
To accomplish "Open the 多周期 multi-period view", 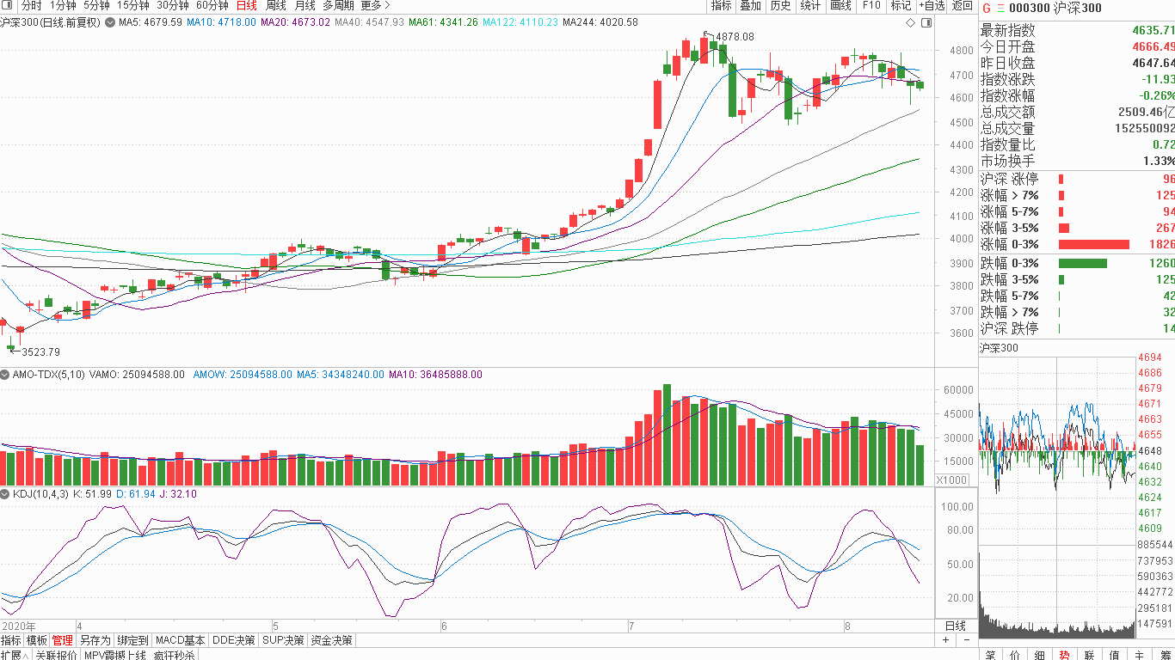I will coord(338,5).
